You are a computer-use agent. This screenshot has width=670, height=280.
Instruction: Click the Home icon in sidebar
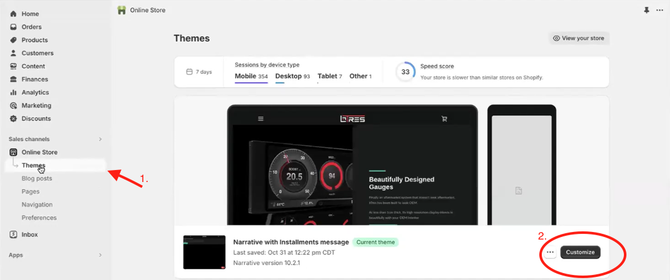coord(14,14)
